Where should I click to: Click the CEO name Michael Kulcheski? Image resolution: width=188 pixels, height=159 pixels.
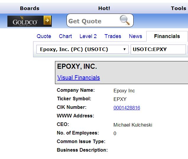tap(133, 125)
